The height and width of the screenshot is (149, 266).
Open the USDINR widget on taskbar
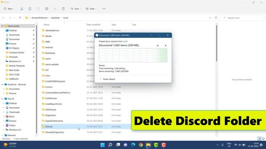pyautogui.click(x=10, y=145)
